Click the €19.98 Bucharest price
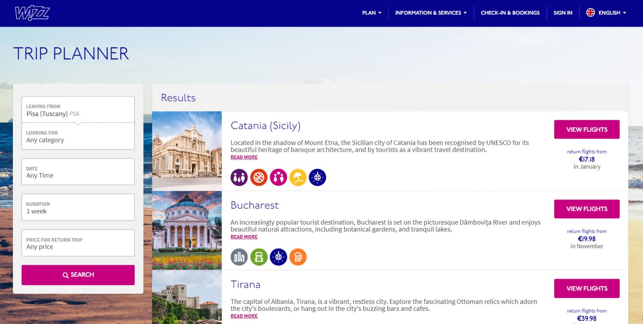 [x=587, y=239]
